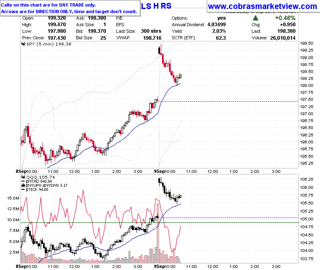This screenshot has width=320, height=270.
Task: Click the 15.0M volume axis label
Action: click(x=13, y=198)
